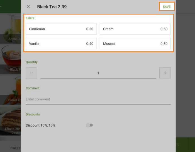
Task: Click the green button behind dialog
Action: pyautogui.click(x=185, y=145)
